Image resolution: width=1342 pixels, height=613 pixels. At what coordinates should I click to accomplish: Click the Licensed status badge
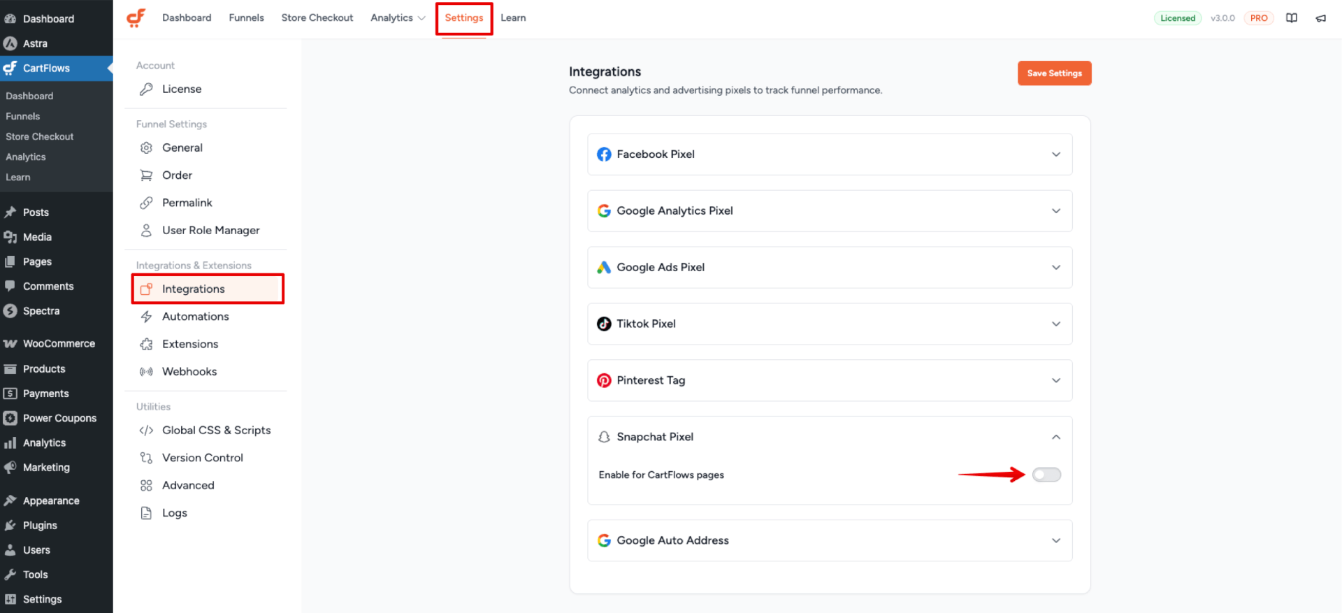[1178, 18]
